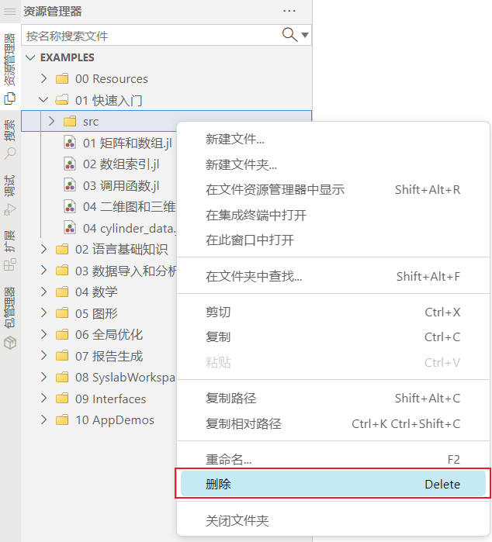Open the Extensions panel icon in sidebar
The width and height of the screenshot is (492, 542).
[10, 264]
